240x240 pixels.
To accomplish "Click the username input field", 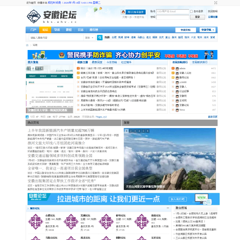I will pyautogui.click(x=172, y=12).
